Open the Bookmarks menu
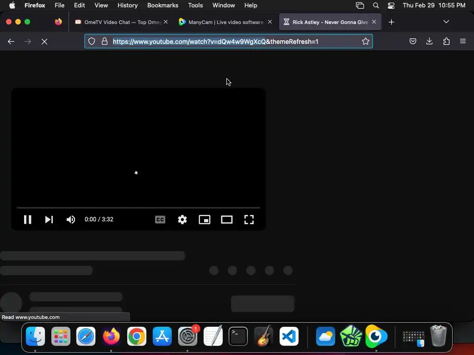 tap(162, 6)
